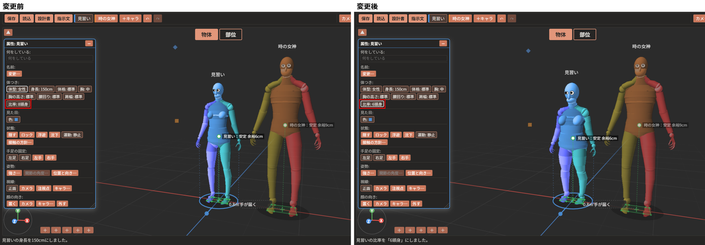Screen dimensions: 705x245
Task: Select 正面 gaze direction in 変更前
Action: [12, 188]
